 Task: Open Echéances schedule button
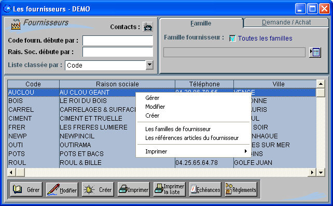tap(205, 189)
